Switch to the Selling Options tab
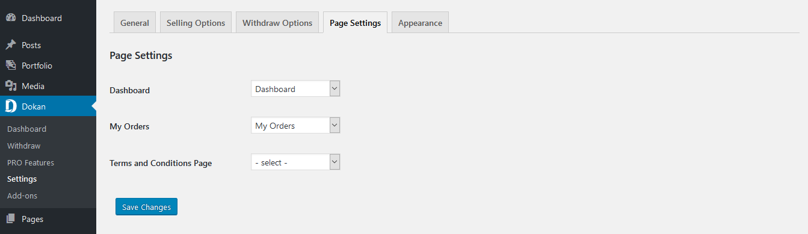This screenshot has height=234, width=808. [196, 22]
